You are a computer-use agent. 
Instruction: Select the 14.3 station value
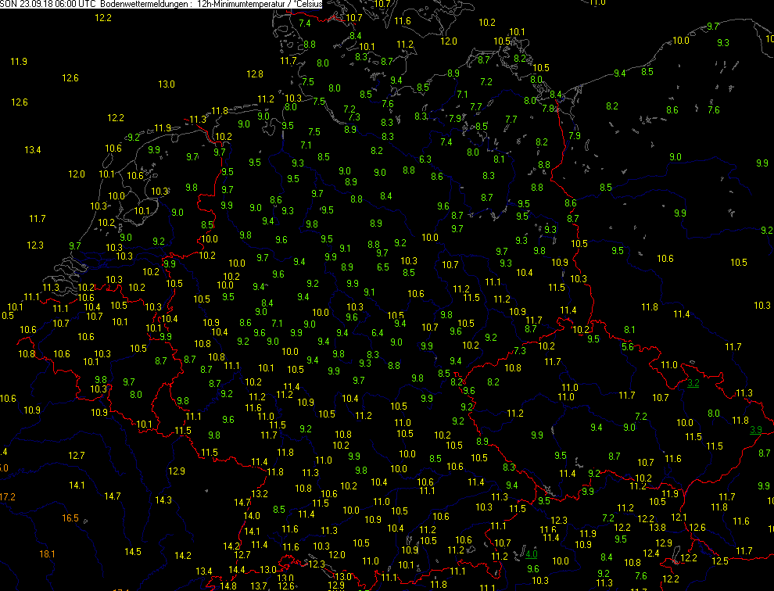(163, 500)
